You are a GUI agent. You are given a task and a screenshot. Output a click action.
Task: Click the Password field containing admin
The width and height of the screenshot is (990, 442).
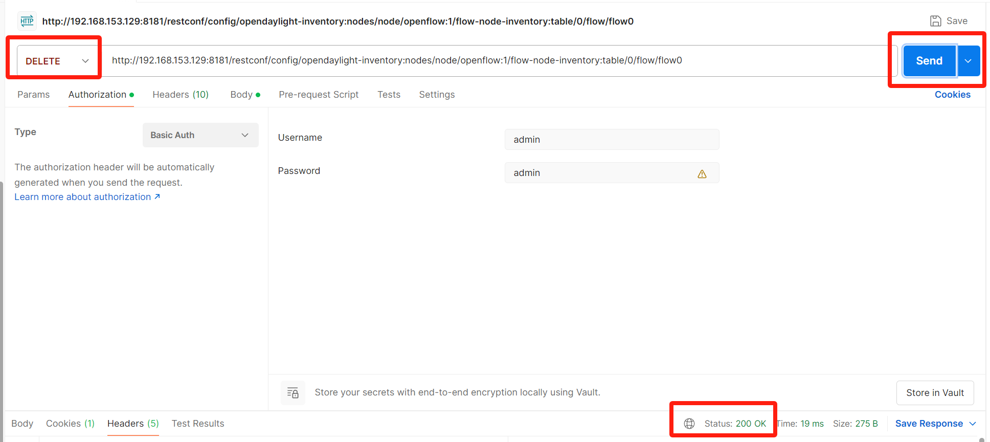612,172
